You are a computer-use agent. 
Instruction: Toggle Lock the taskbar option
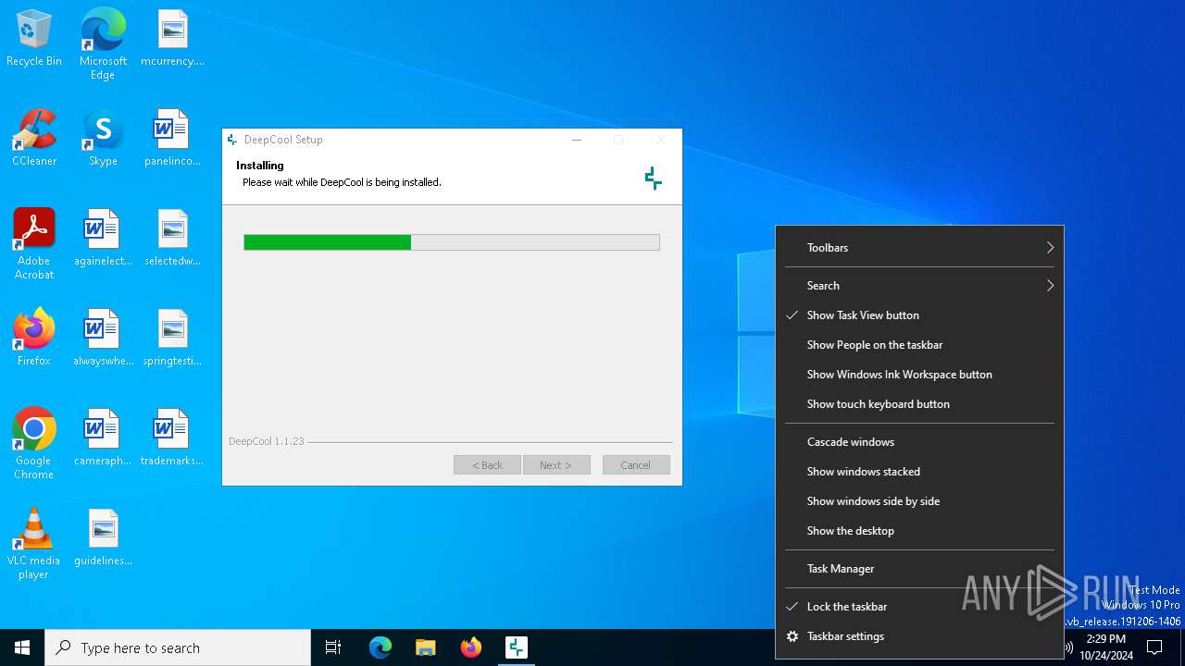[919, 607]
